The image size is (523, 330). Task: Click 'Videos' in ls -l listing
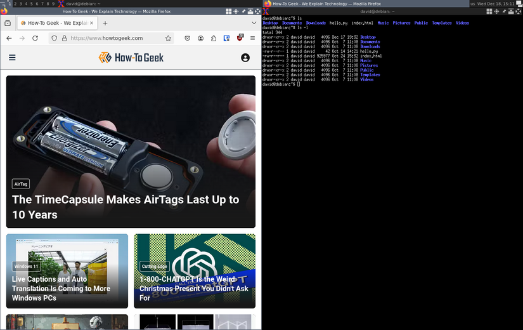pos(366,79)
